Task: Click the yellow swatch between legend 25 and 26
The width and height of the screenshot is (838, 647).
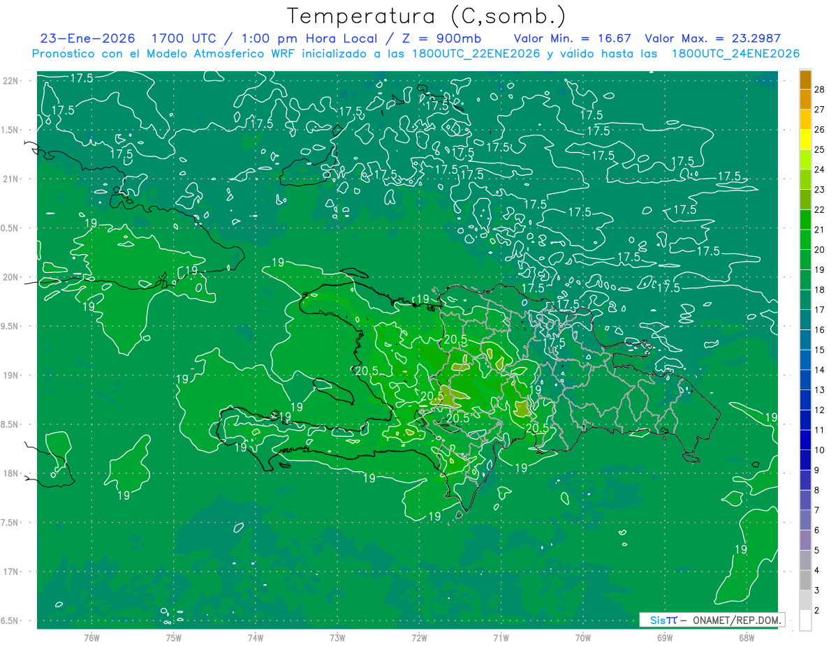Action: pyautogui.click(x=805, y=140)
